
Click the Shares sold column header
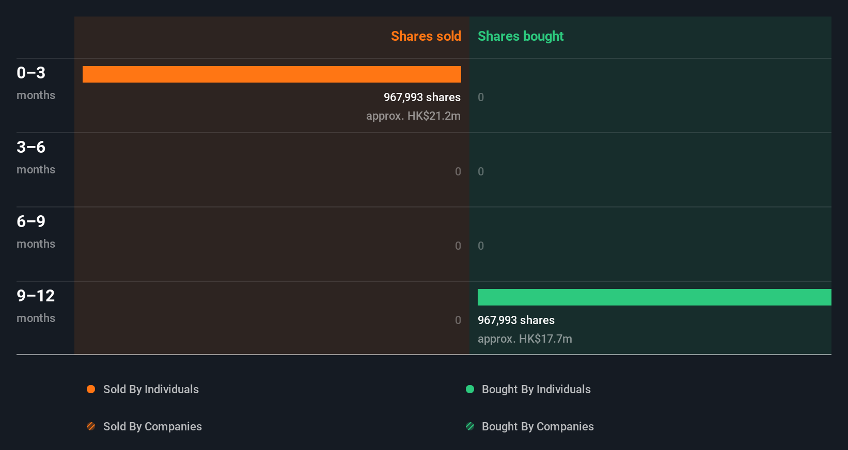426,36
